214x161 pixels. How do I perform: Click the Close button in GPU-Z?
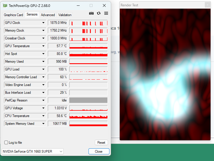click(99, 151)
